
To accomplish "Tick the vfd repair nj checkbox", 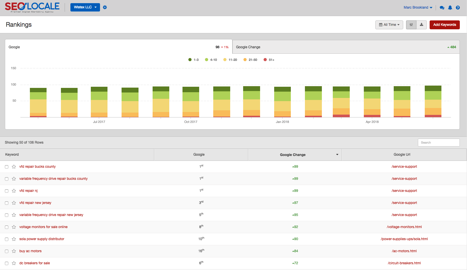I will (x=7, y=191).
